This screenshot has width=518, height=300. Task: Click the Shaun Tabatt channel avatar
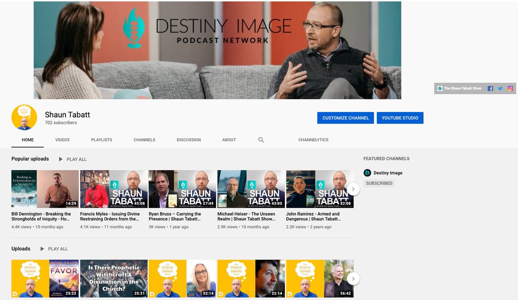24,117
